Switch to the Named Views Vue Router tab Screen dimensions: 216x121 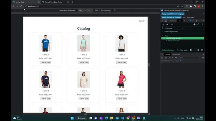coord(55,2)
